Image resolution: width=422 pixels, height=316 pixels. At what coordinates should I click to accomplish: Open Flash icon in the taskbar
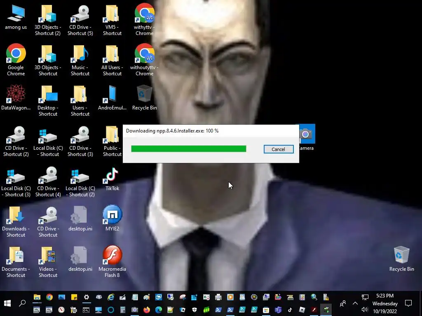pos(314,310)
